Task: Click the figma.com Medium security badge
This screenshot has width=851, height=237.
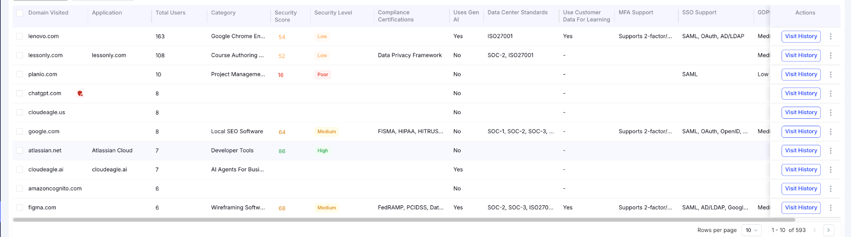Action: click(x=327, y=208)
